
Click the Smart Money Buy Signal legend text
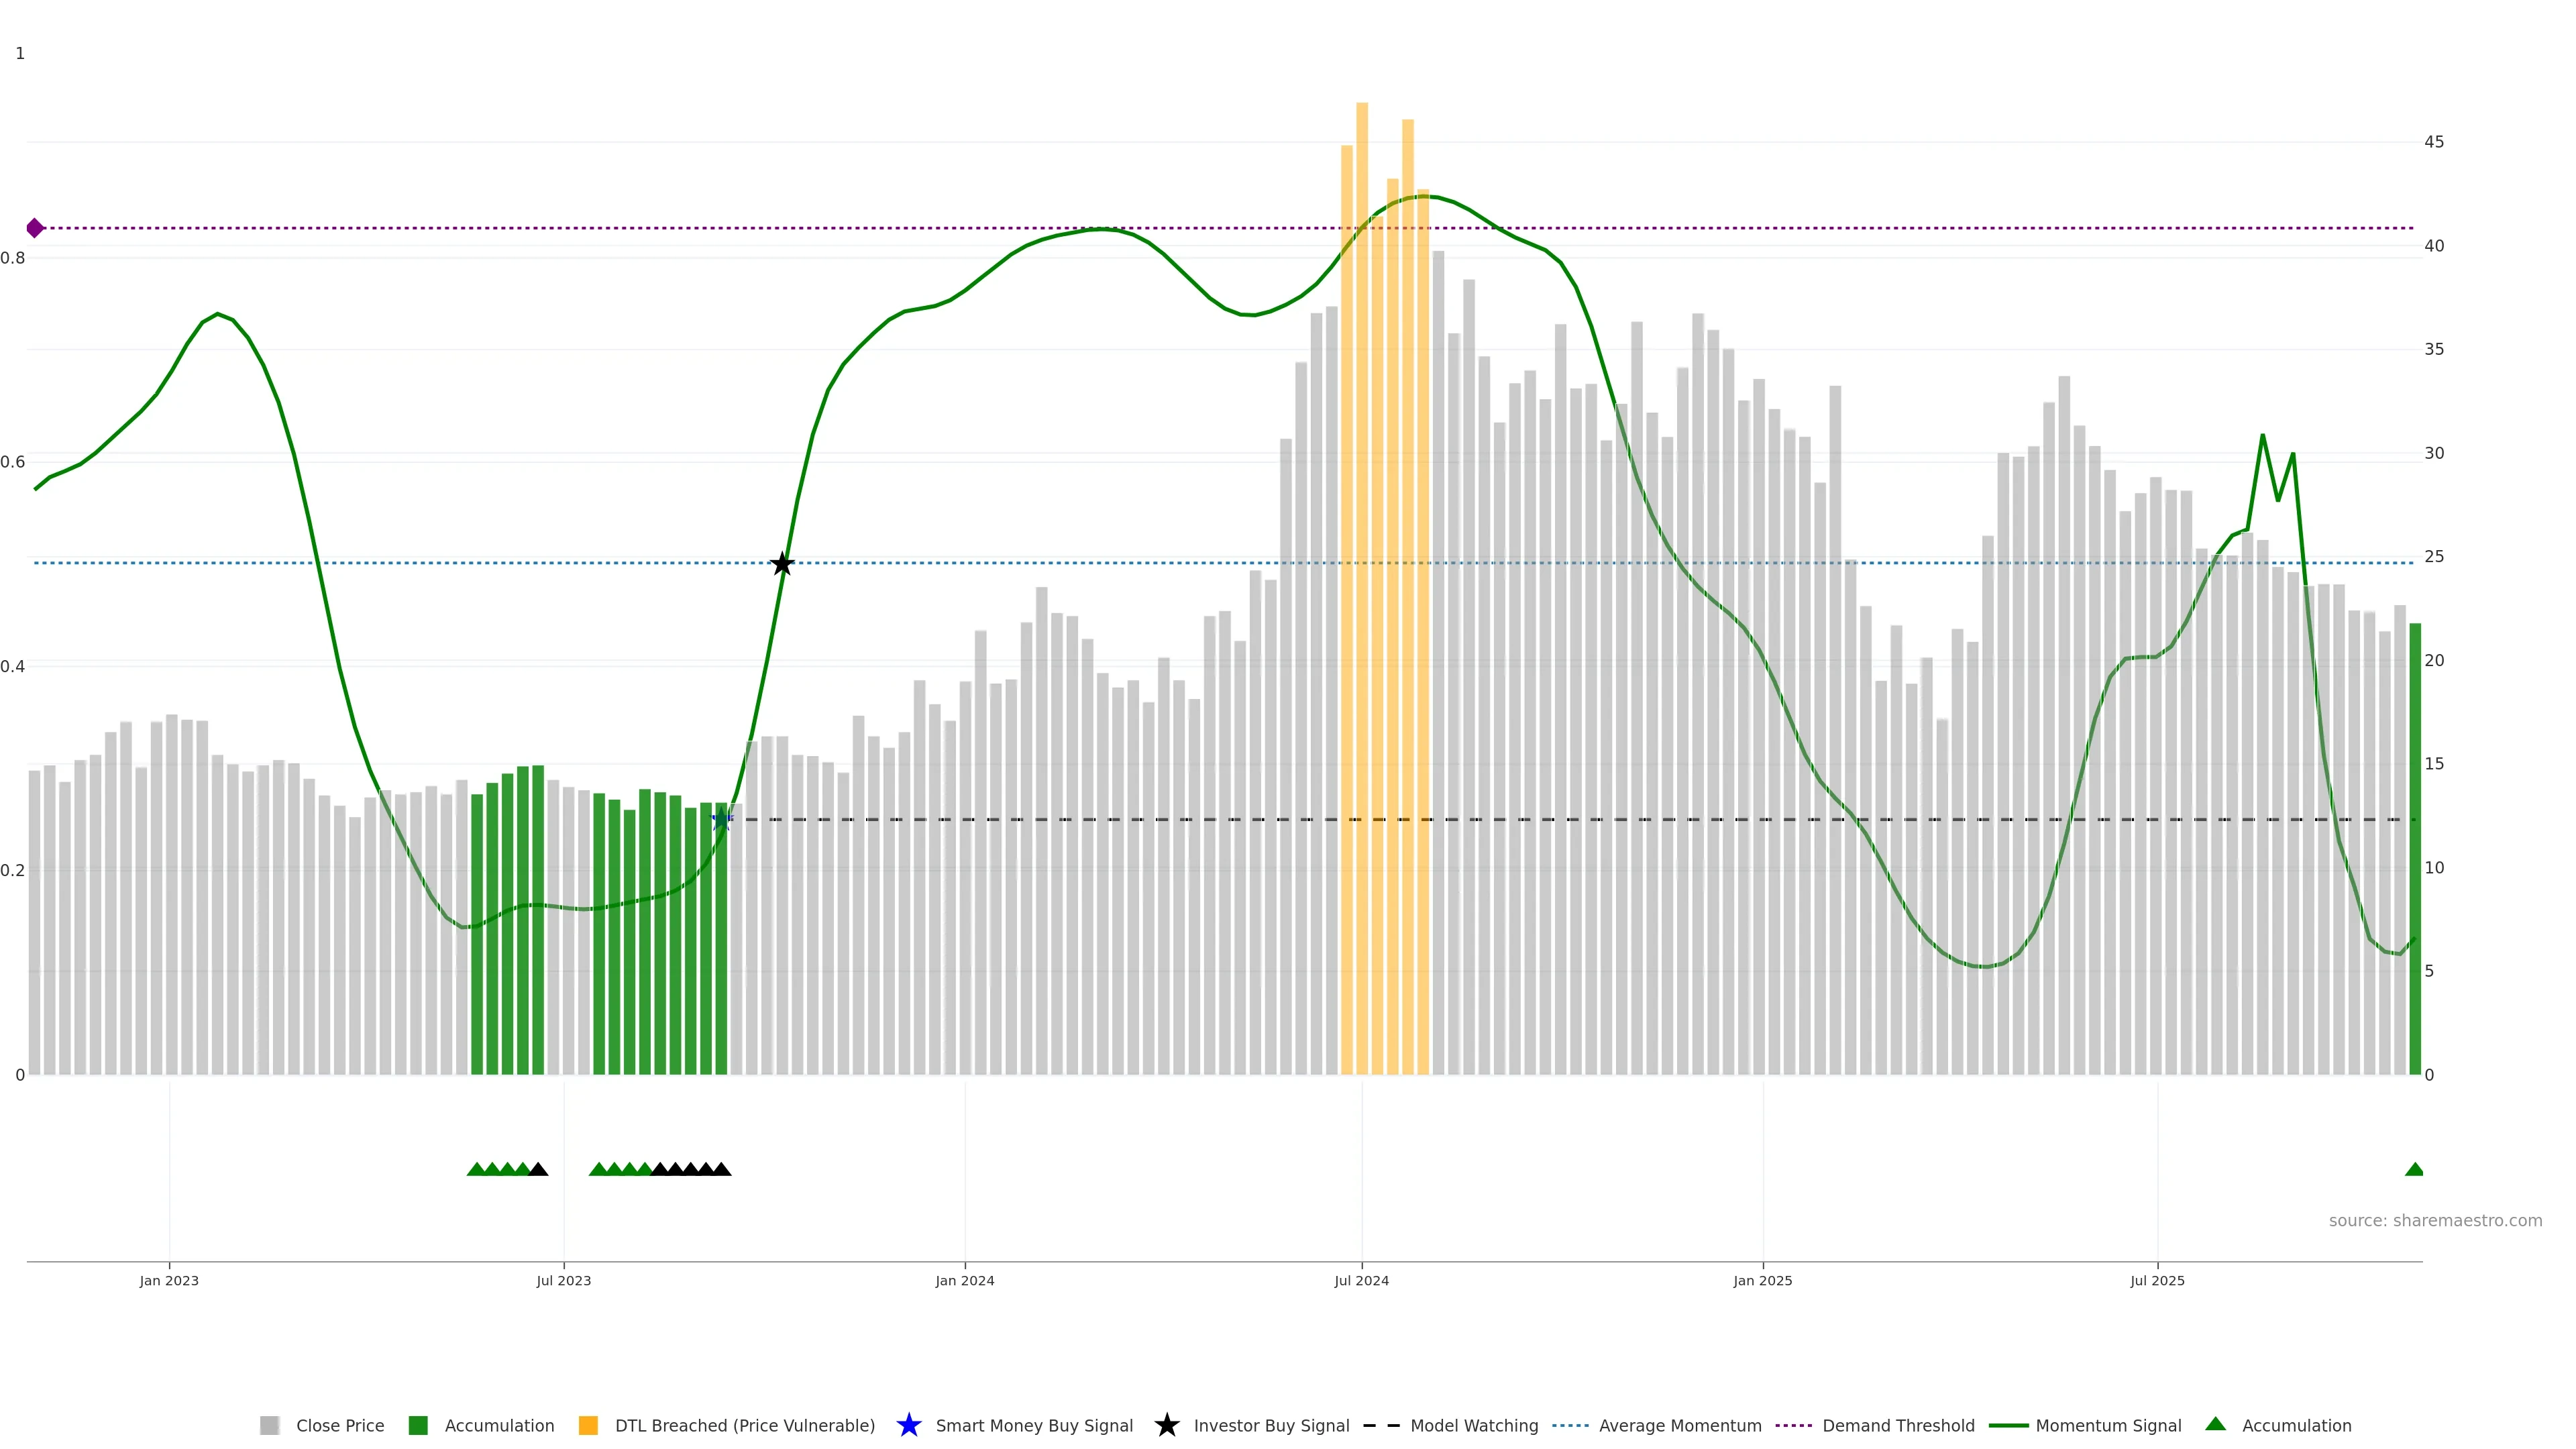(x=1034, y=1425)
